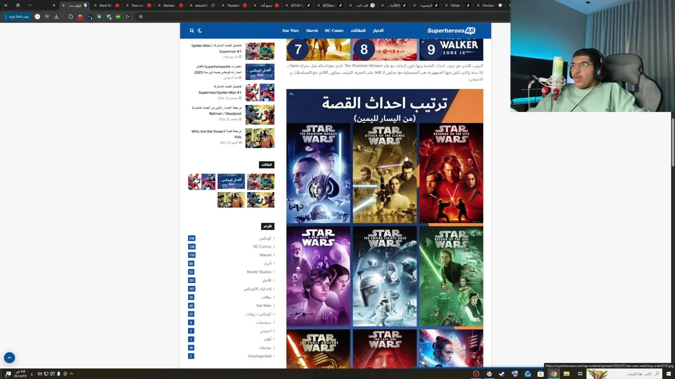Open new browser tab with plus
The width and height of the screenshot is (675, 379).
(54, 5)
